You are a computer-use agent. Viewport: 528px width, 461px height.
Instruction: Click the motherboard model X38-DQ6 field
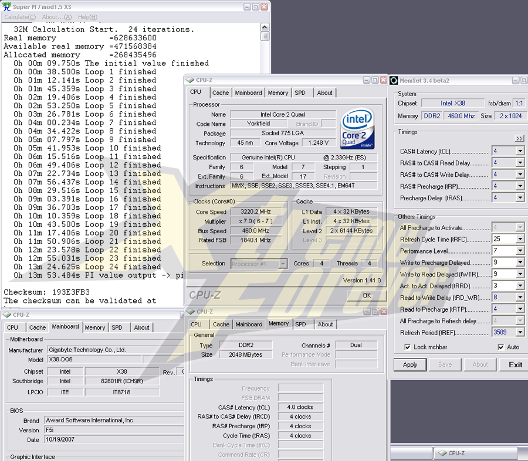click(x=94, y=359)
